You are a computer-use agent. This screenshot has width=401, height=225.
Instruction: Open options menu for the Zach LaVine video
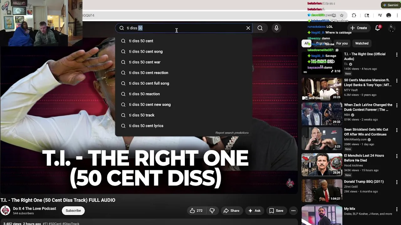coord(397,106)
